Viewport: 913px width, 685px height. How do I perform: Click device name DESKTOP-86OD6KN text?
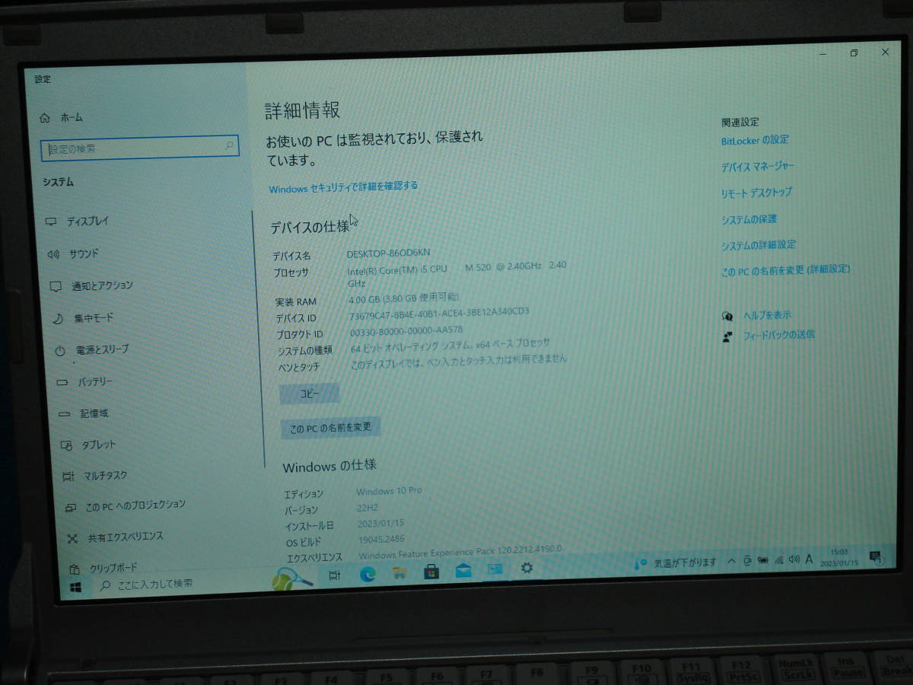pos(388,253)
